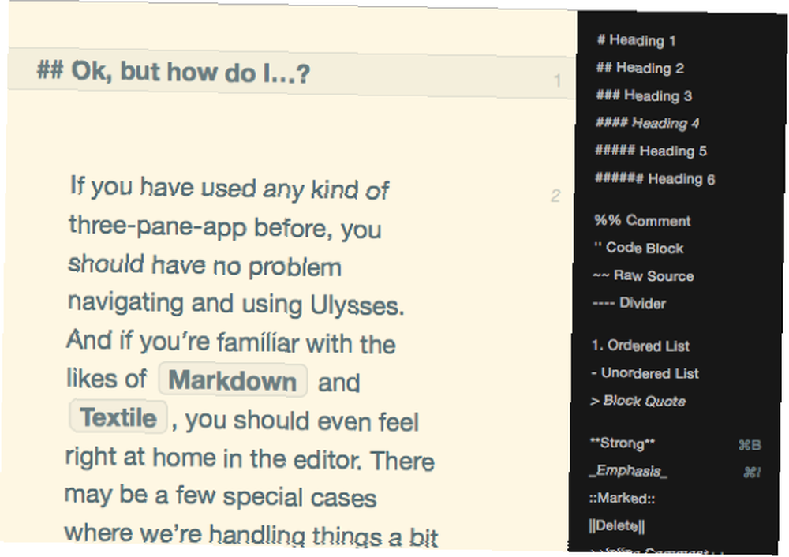Pick the #### Heading 4 option

pos(647,123)
